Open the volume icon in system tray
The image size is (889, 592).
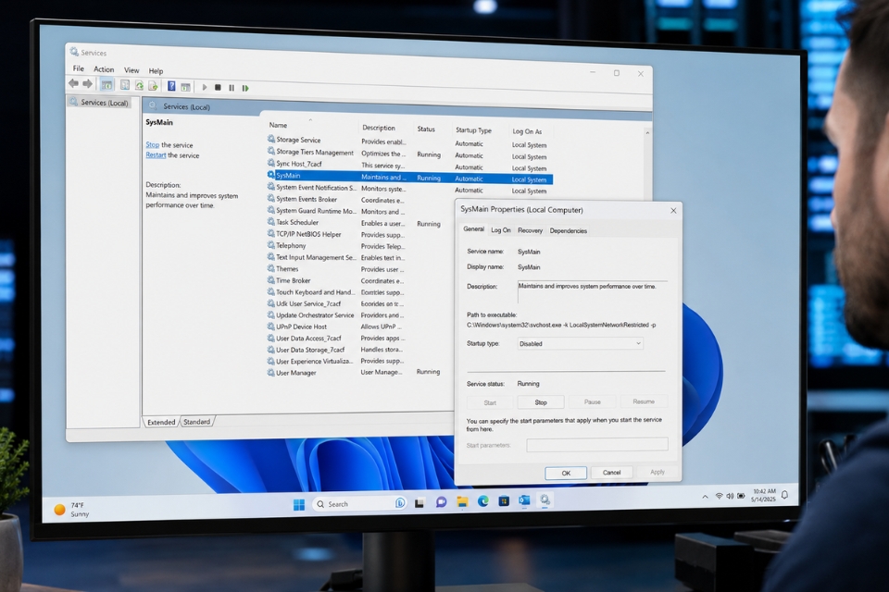point(730,496)
